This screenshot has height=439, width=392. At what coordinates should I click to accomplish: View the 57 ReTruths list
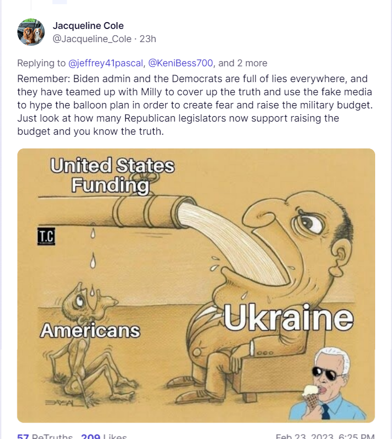(x=45, y=436)
